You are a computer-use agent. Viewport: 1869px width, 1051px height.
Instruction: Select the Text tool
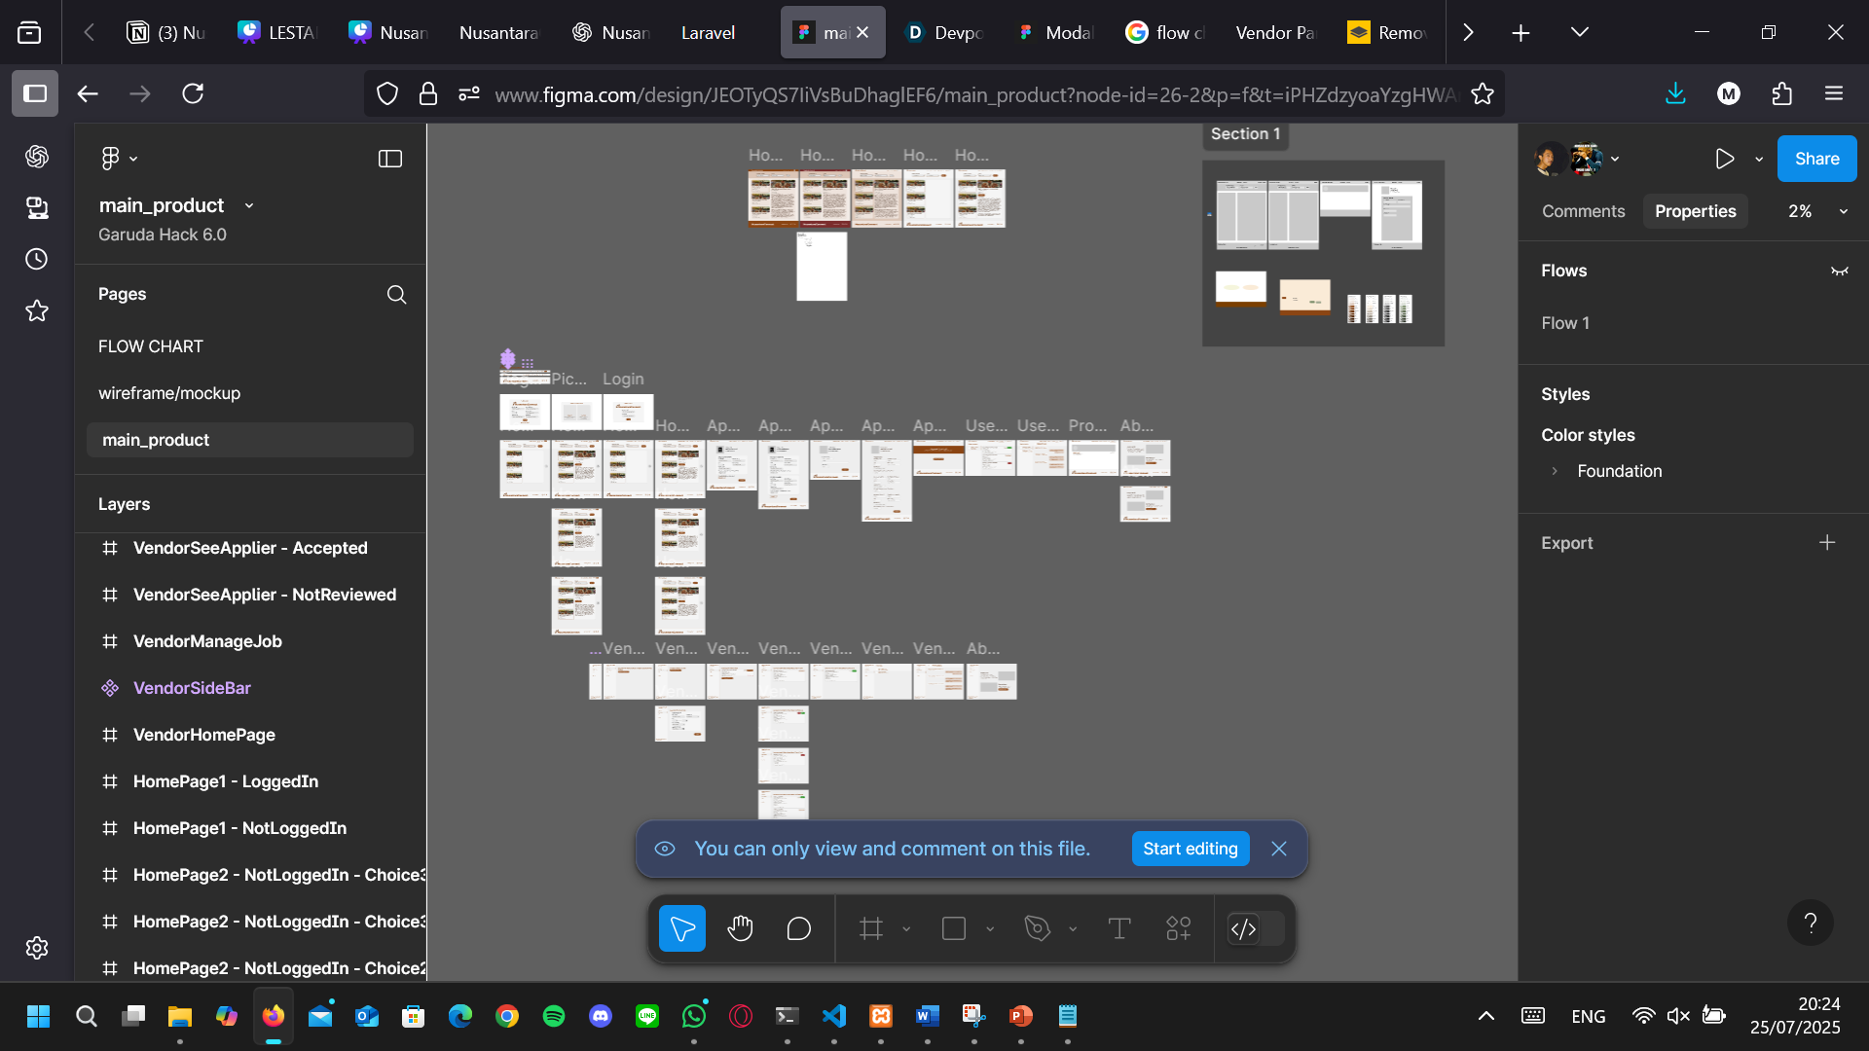[x=1119, y=929]
